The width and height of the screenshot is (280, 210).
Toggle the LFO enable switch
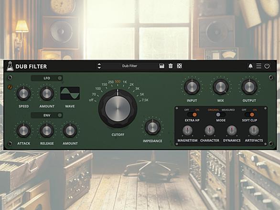coord(60,78)
